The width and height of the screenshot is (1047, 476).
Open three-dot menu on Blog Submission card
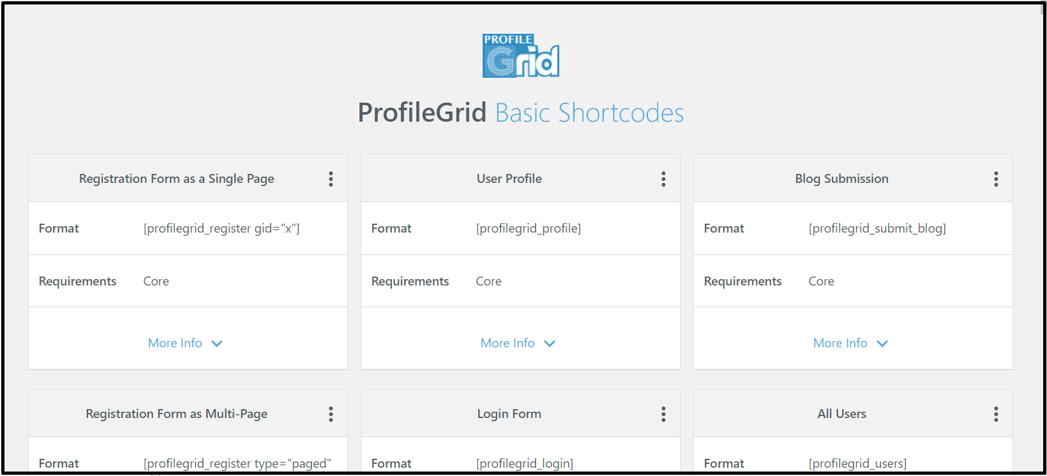point(996,179)
